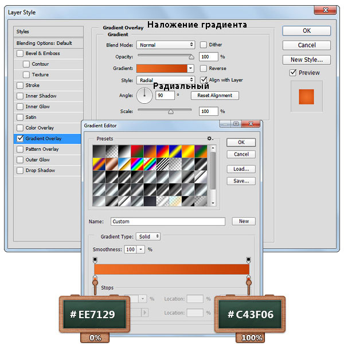344x344 pixels.
Task: Enable the Drop Shadow checkbox
Action: click(20, 170)
